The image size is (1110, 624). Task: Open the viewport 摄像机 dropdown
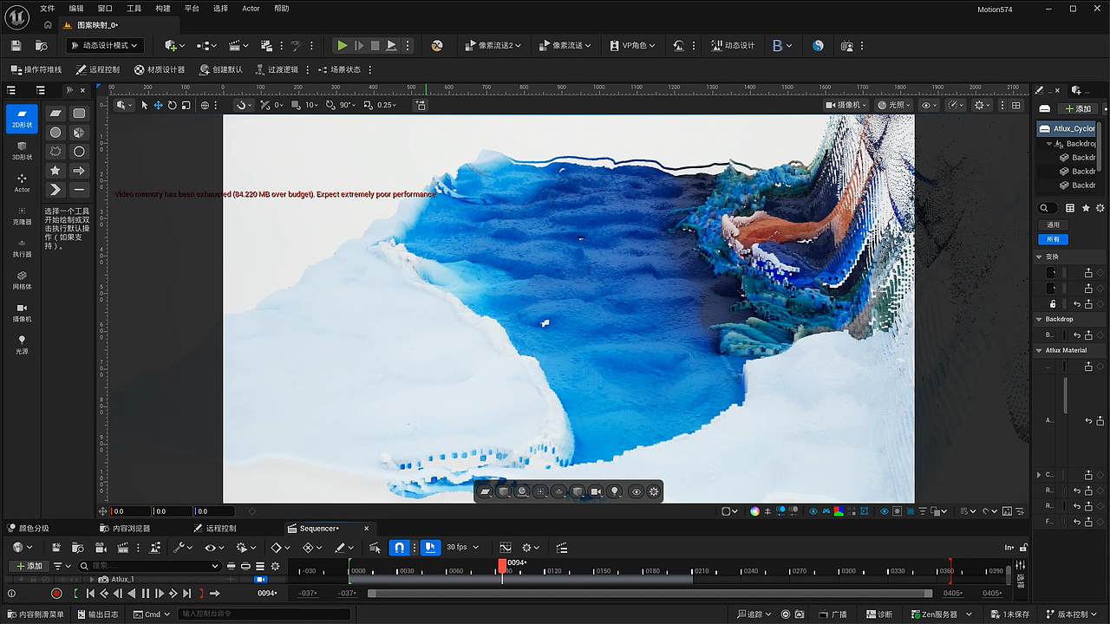pos(846,105)
